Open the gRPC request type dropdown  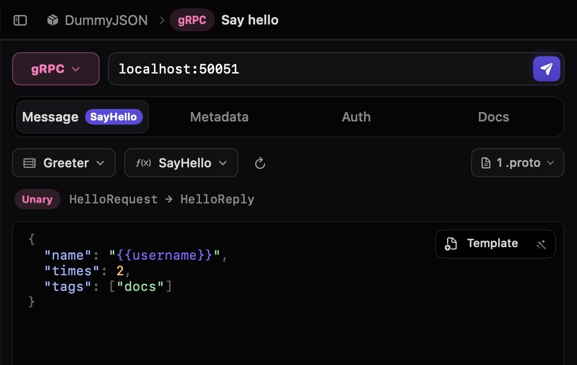(56, 69)
